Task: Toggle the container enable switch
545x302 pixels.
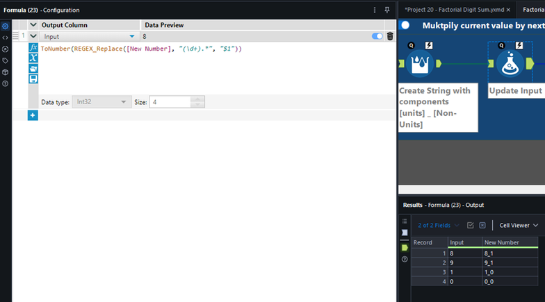Action: (405, 25)
